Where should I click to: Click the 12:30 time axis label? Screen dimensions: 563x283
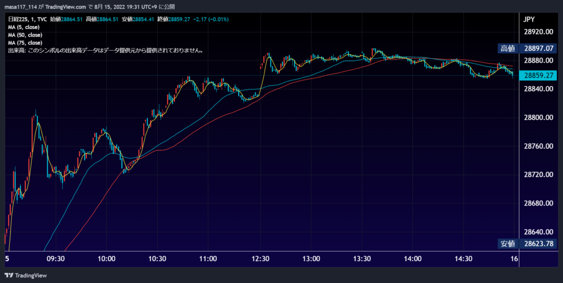click(260, 259)
